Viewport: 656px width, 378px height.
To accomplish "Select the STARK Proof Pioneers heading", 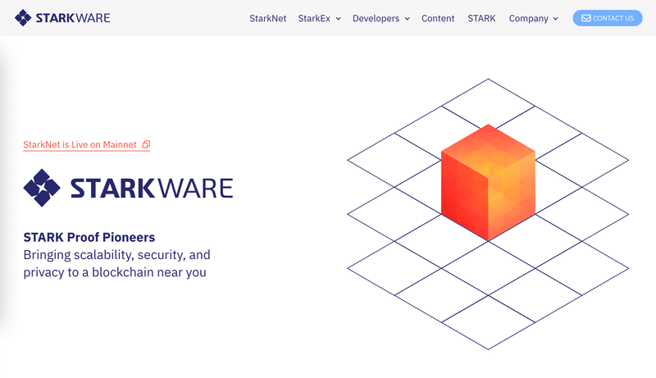I will tap(89, 237).
